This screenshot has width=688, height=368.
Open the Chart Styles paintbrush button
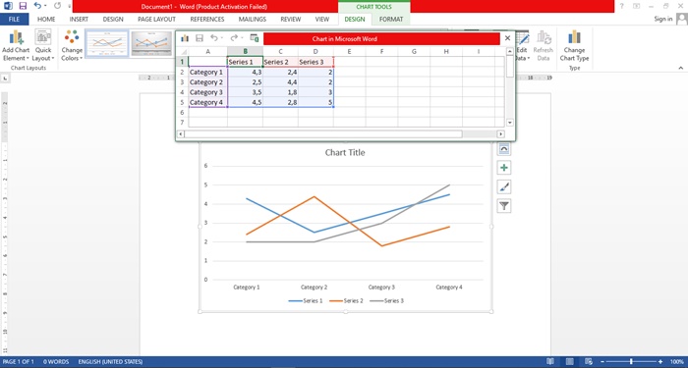click(x=504, y=187)
